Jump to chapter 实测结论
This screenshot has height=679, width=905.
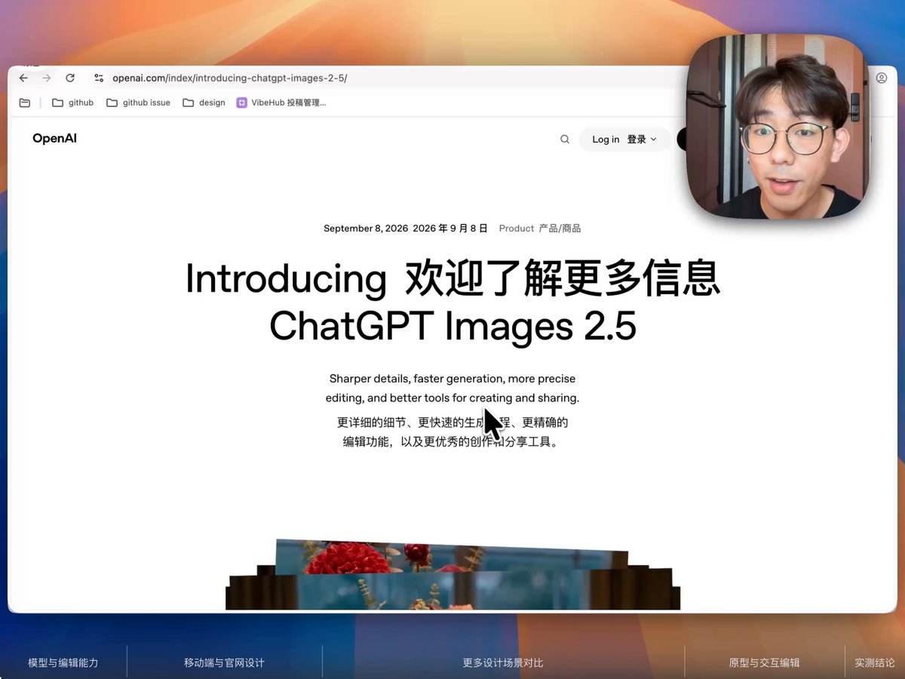[875, 662]
